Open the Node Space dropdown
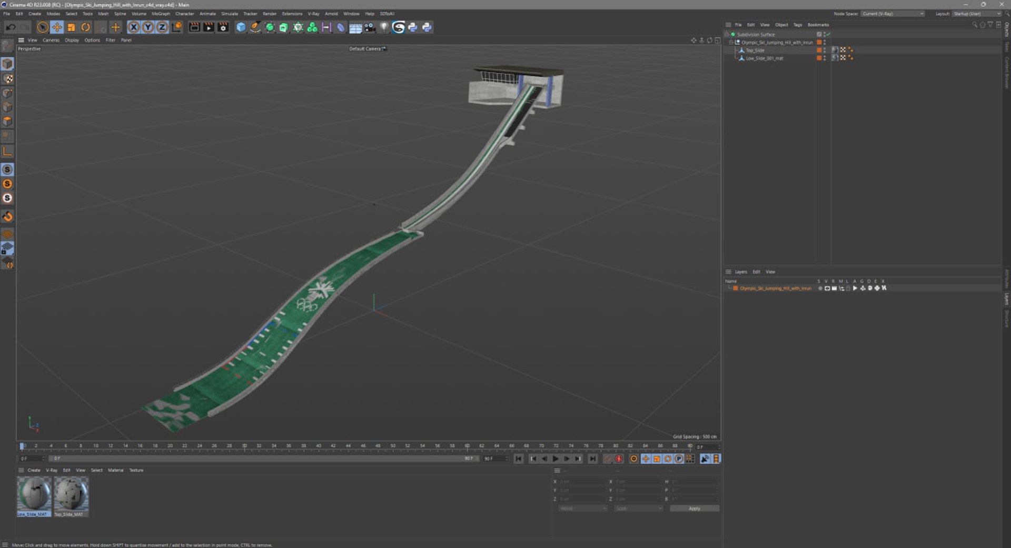The width and height of the screenshot is (1011, 548). click(893, 14)
